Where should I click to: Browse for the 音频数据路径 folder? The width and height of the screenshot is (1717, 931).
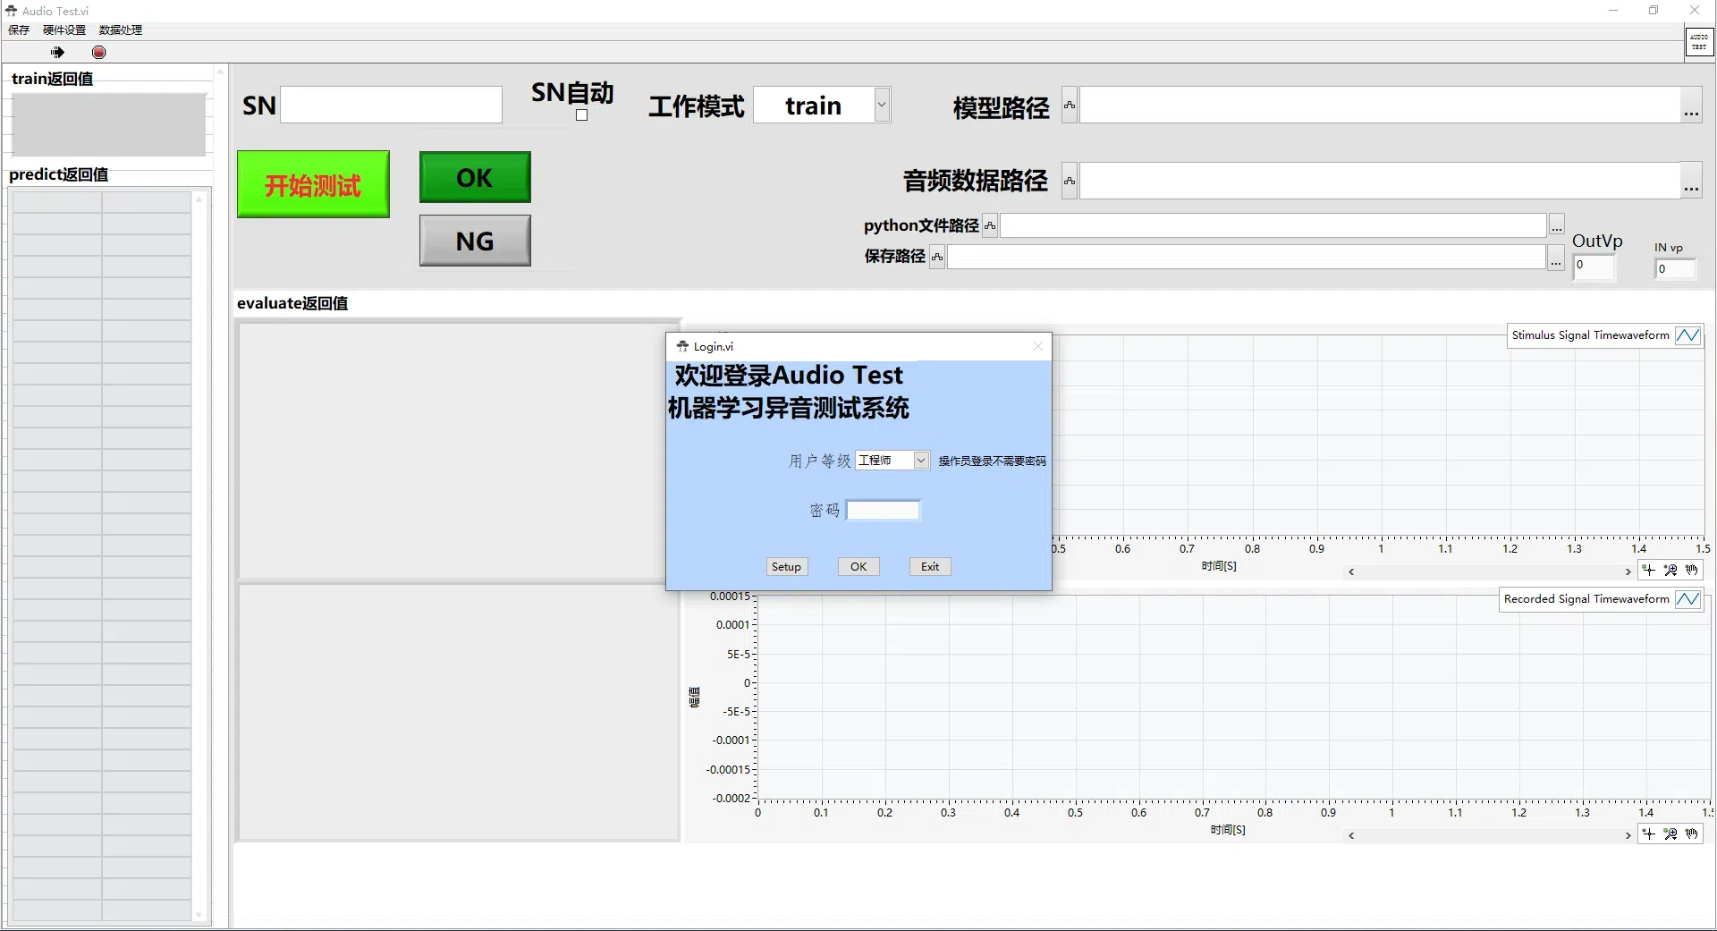pos(1691,182)
